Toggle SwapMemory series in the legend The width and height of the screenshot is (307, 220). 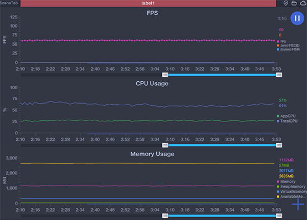tap(291, 187)
